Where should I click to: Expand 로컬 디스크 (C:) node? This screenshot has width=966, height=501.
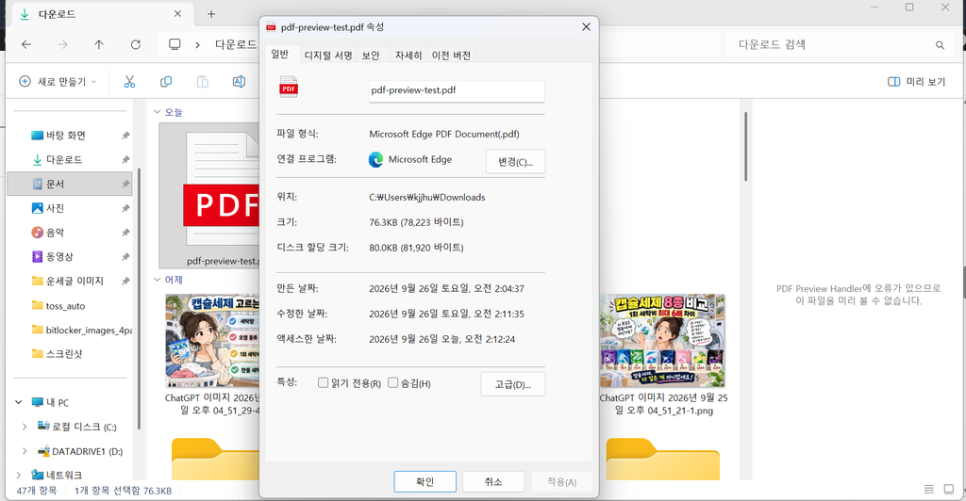(x=25, y=427)
